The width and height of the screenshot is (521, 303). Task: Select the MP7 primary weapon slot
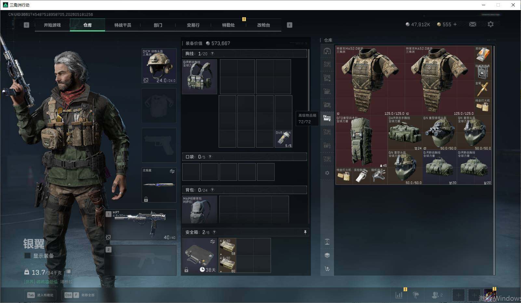pyautogui.click(x=140, y=225)
